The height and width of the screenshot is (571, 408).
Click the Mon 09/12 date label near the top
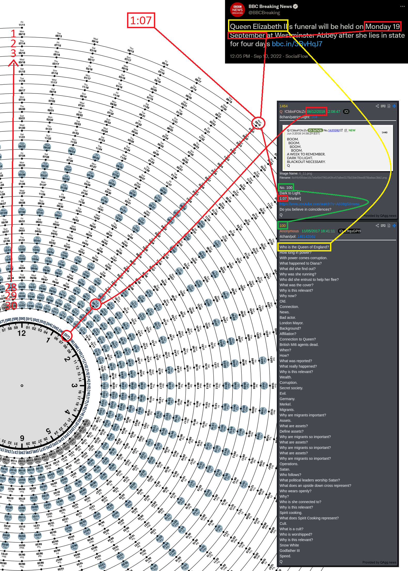(22, 33)
